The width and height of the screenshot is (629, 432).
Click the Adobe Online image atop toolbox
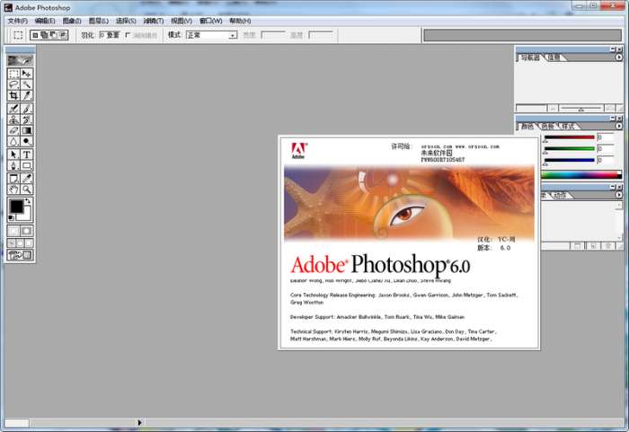[20, 60]
